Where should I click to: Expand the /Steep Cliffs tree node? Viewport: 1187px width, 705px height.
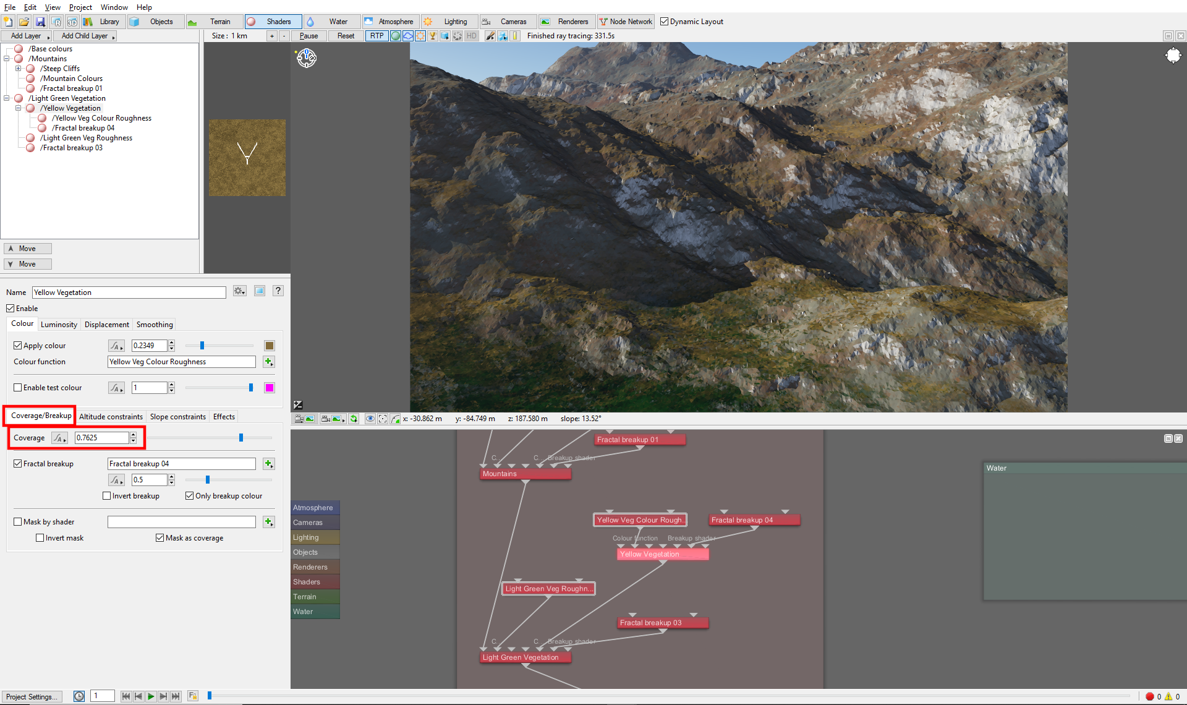coord(19,69)
